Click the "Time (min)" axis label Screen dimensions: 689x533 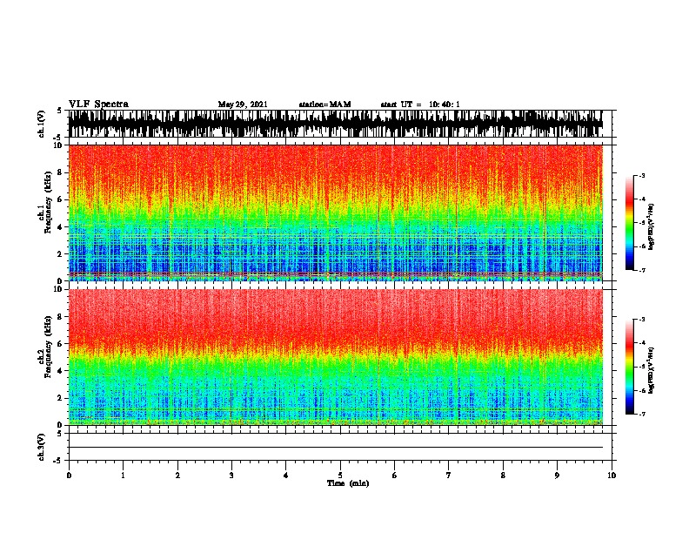348,483
